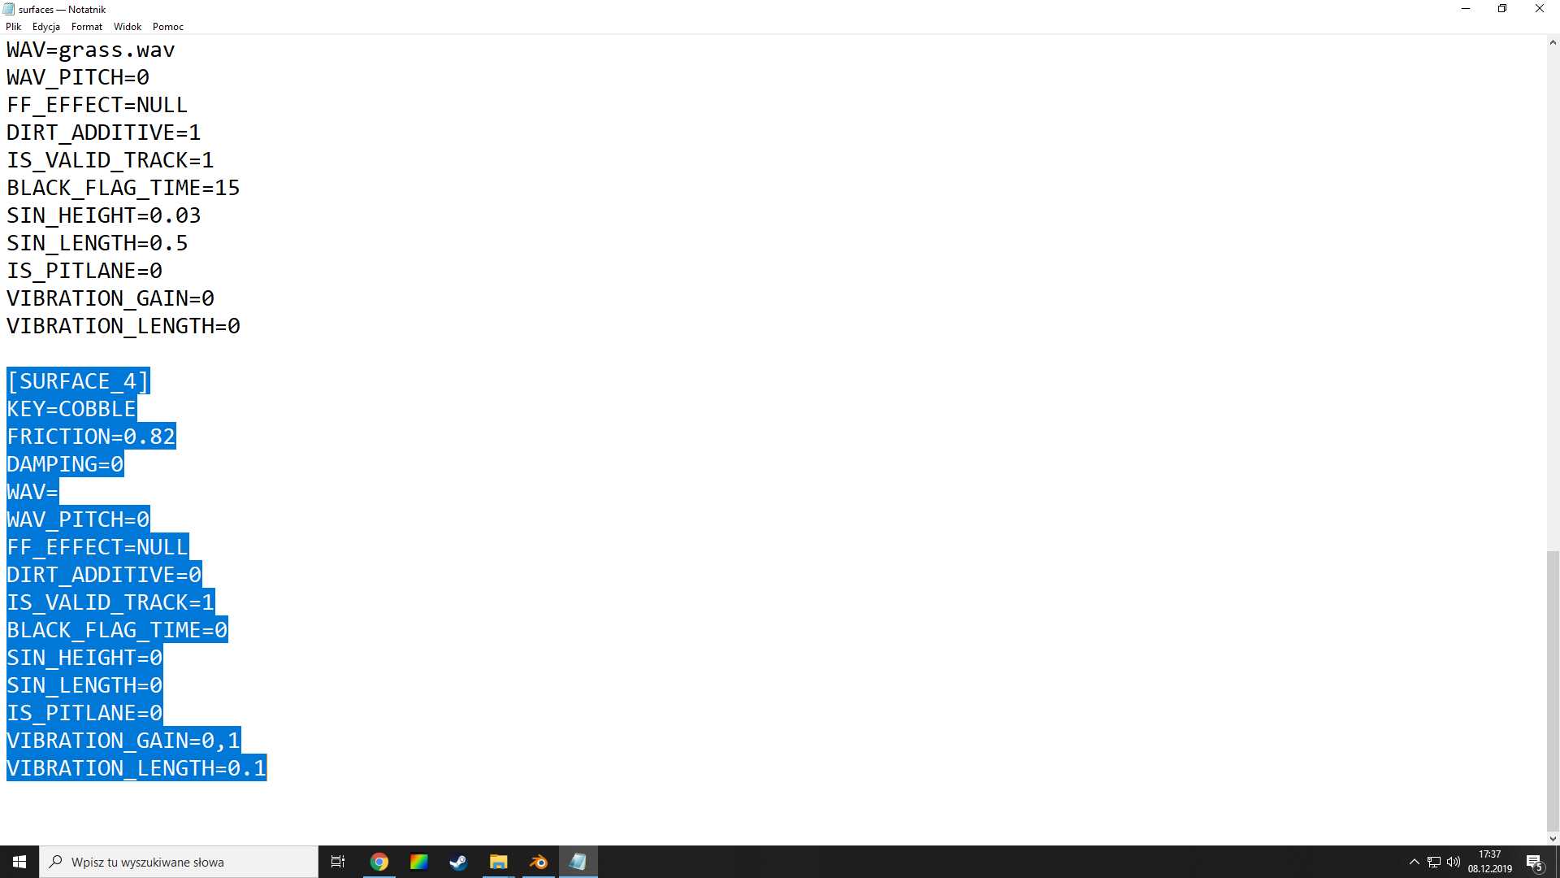Image resolution: width=1560 pixels, height=878 pixels.
Task: Click the line FRICTION=0.82
Action: [x=91, y=437]
